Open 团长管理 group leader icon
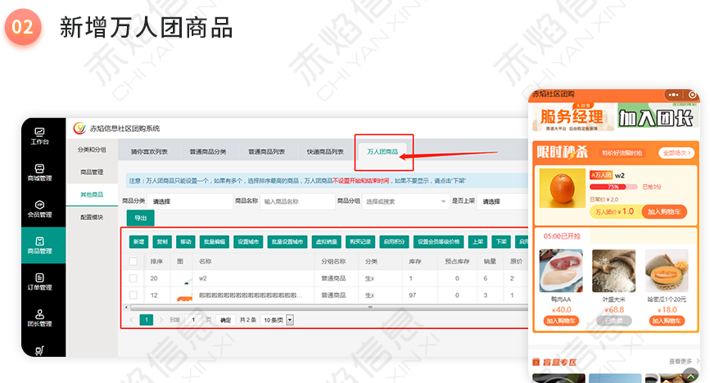Image resolution: width=710 pixels, height=383 pixels. pos(40,318)
